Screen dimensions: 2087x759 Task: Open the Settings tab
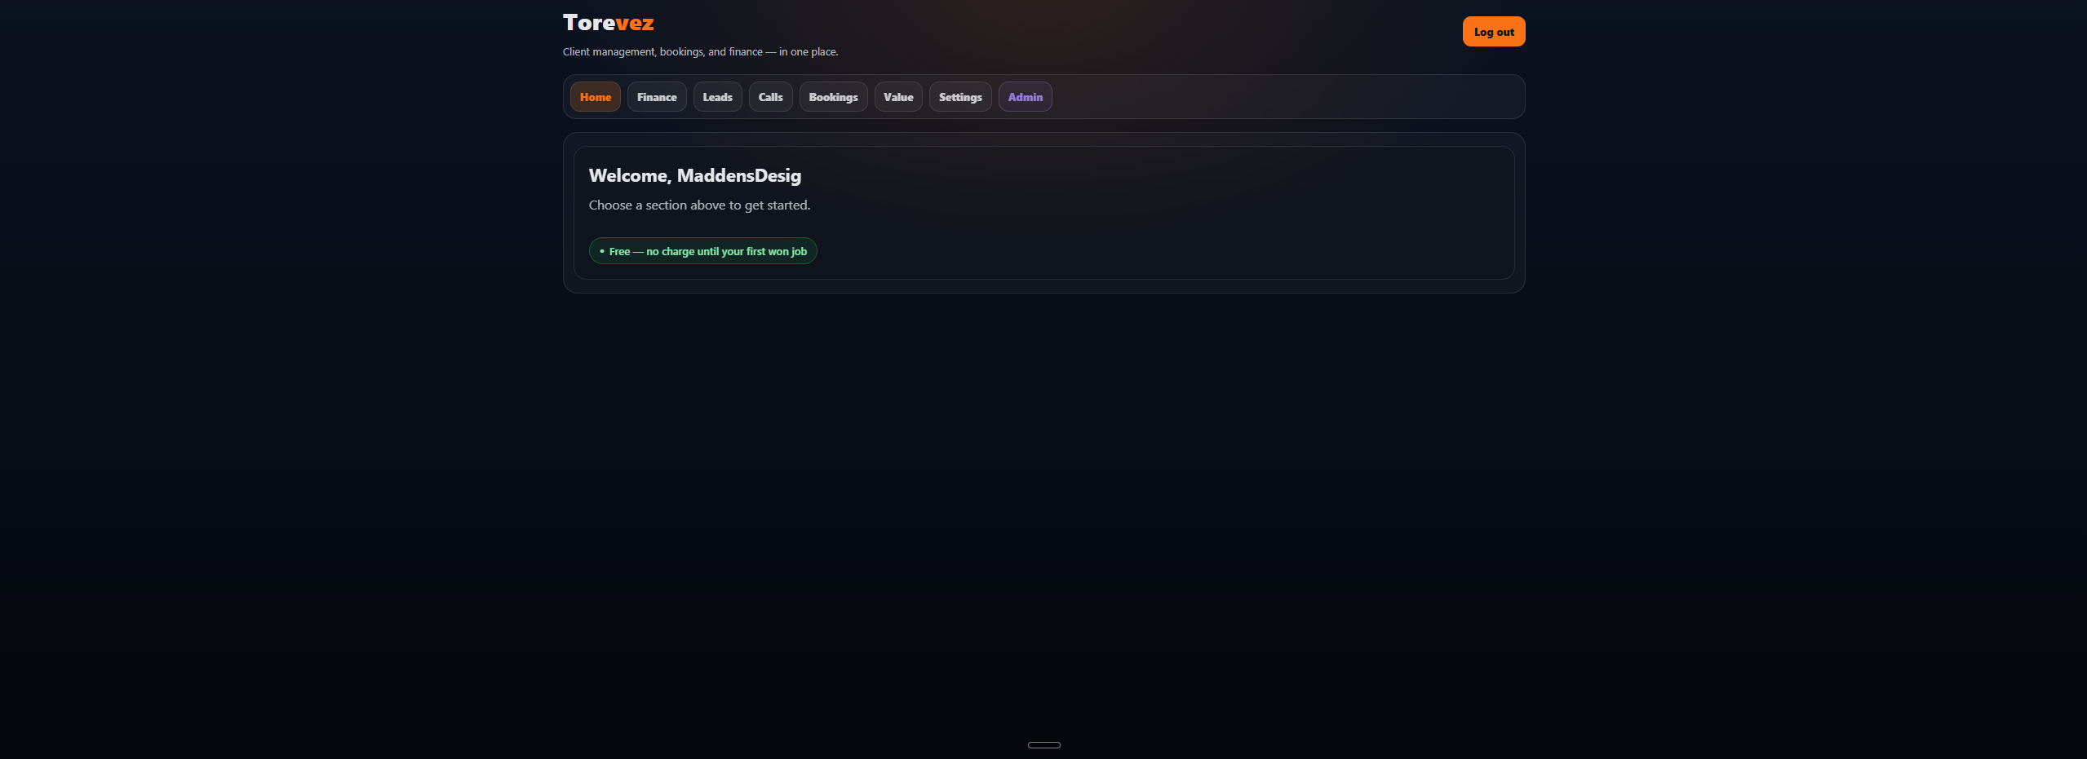pos(960,97)
